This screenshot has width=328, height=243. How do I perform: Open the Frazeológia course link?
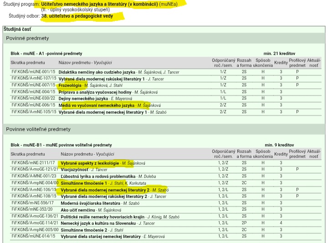[x=71, y=85]
